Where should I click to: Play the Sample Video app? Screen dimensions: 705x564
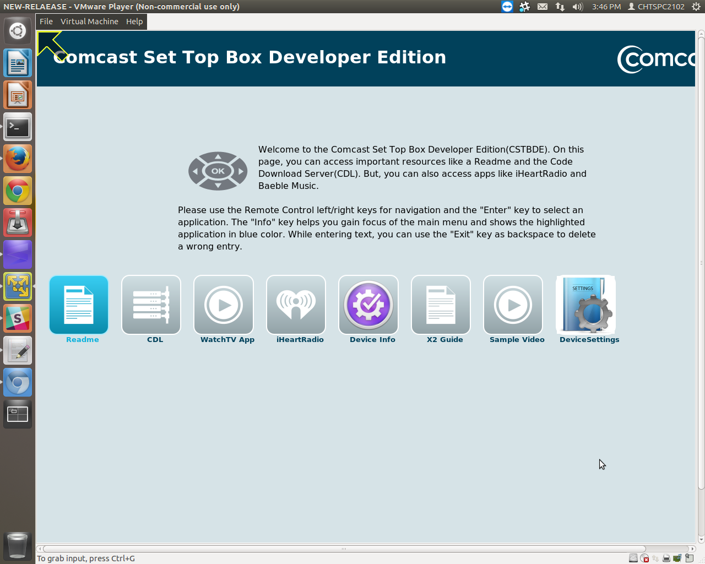click(x=513, y=305)
